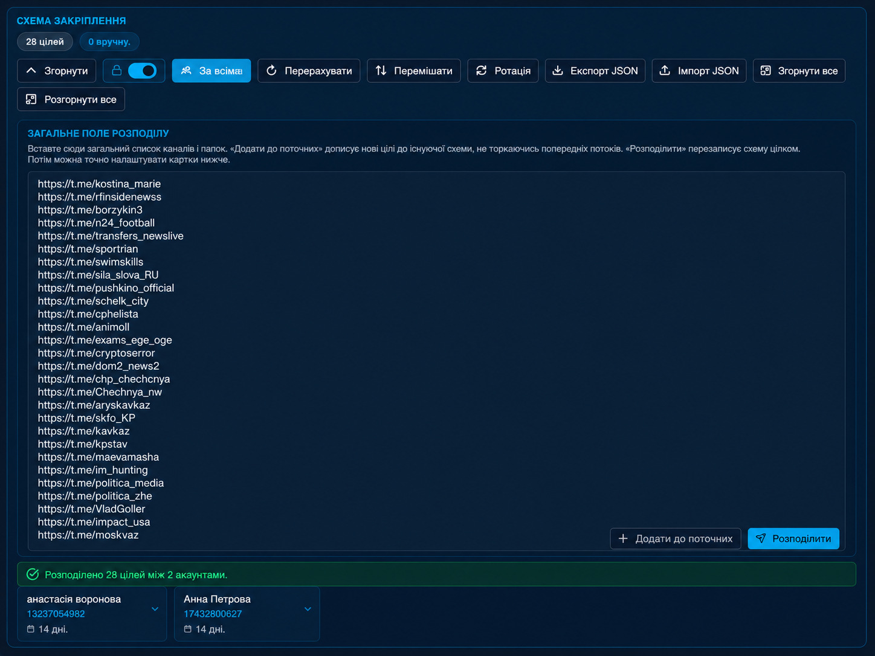Click the calendar icon under анастасія воронова
Screen dimensions: 875x656
click(x=31, y=629)
